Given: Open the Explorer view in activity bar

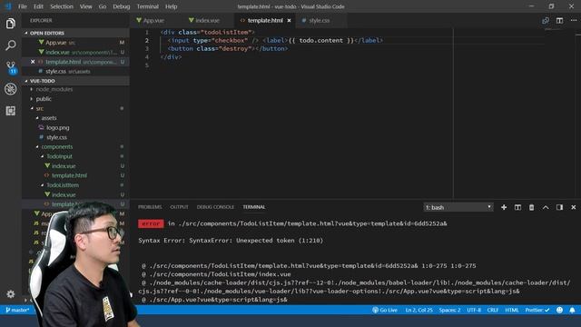Looking at the screenshot, I should (10, 24).
